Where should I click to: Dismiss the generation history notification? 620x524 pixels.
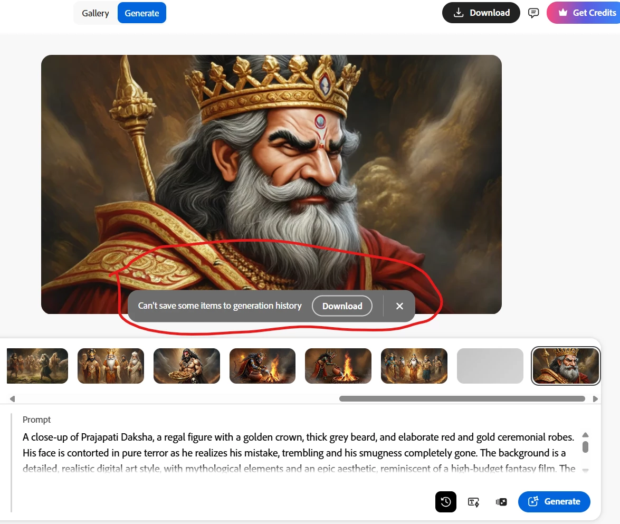coord(400,306)
